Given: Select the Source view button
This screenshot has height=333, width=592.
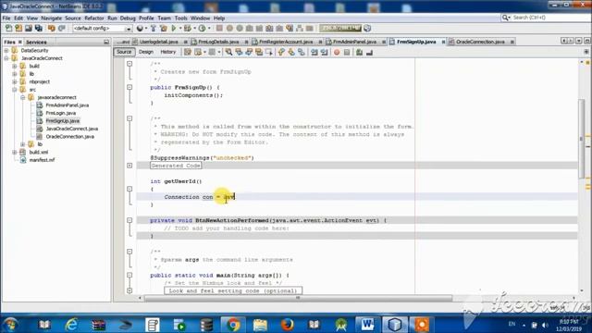Looking at the screenshot, I should coord(124,52).
